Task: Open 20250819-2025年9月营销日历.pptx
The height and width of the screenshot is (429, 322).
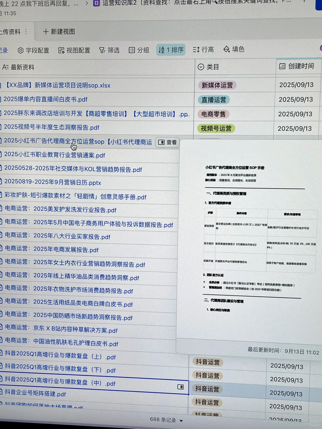Action: pos(52,182)
